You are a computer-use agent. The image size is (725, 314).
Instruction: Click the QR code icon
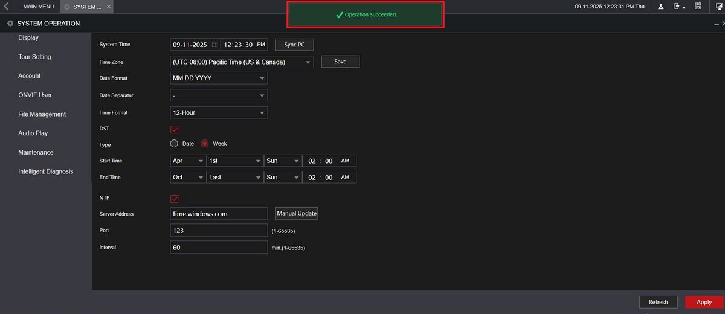698,7
